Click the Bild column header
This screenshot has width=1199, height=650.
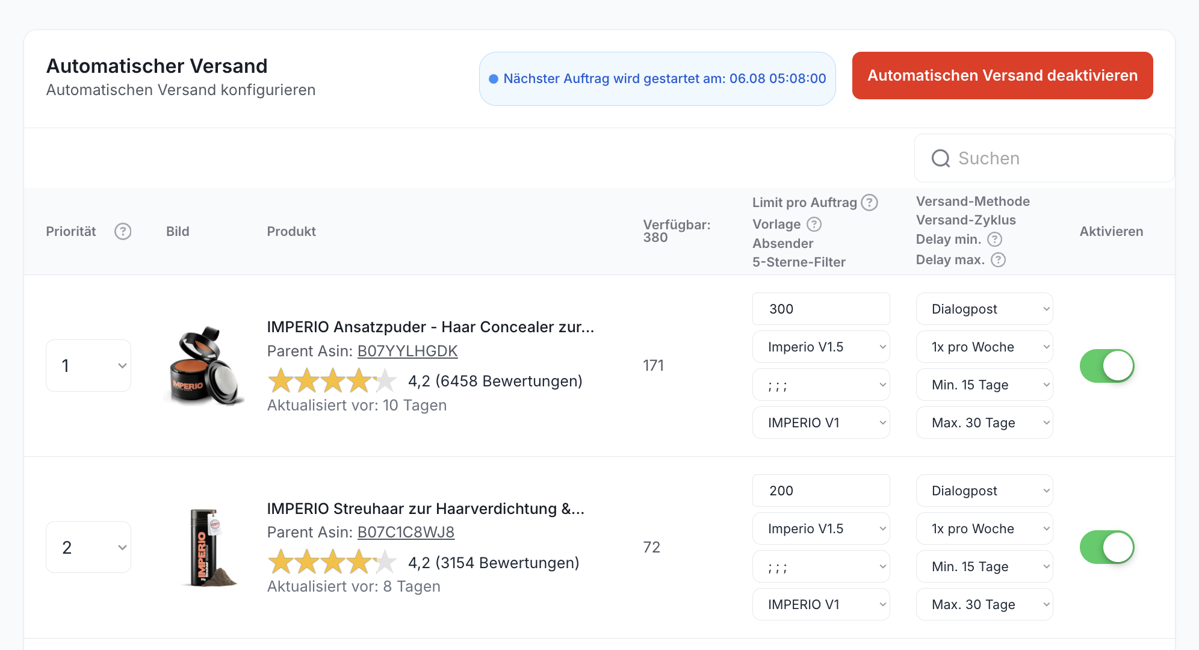[x=178, y=231]
